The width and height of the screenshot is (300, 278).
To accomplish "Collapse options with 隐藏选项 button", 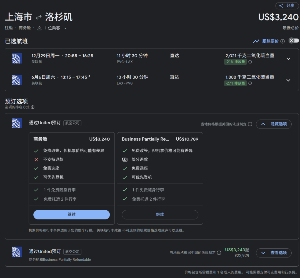I will [274, 124].
